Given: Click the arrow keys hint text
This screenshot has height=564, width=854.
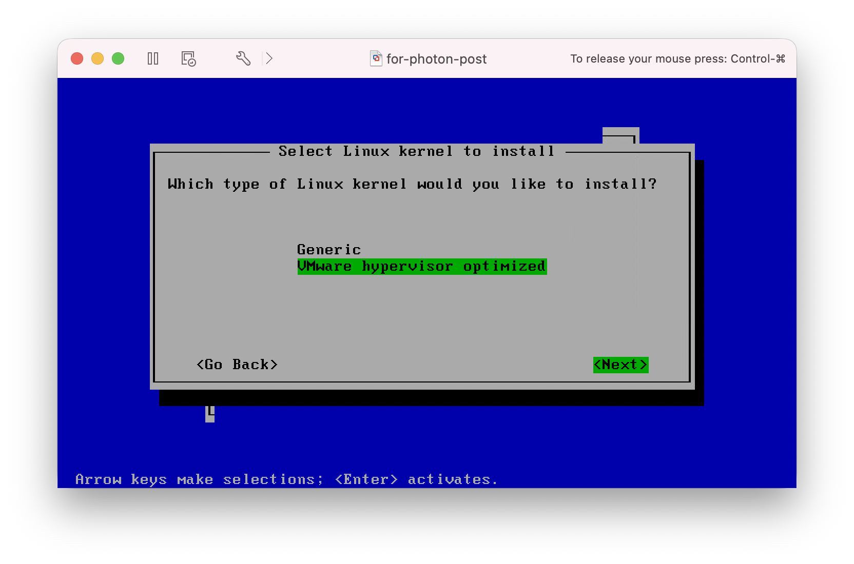Looking at the screenshot, I should click(x=286, y=479).
